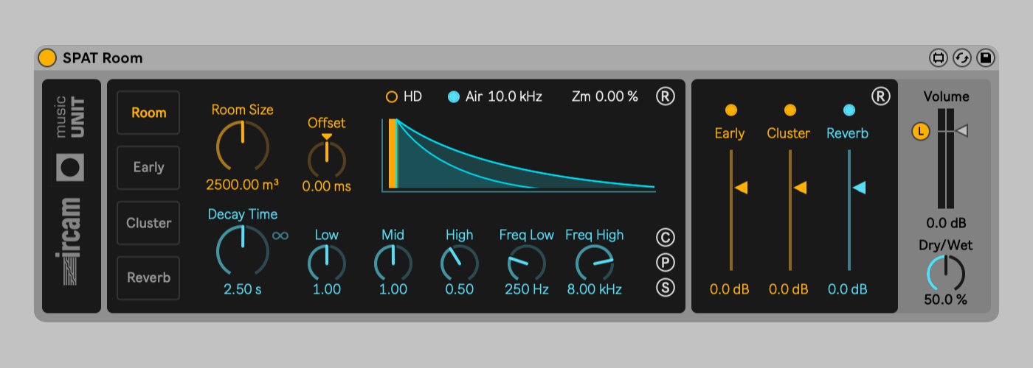
Task: Toggle the Air absorption switch
Action: [x=454, y=96]
